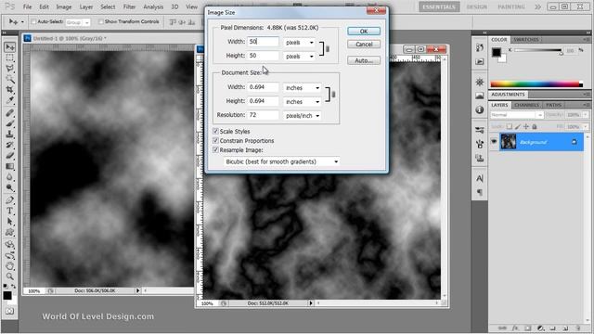
Task: Open the Character panel icon
Action: point(480,178)
